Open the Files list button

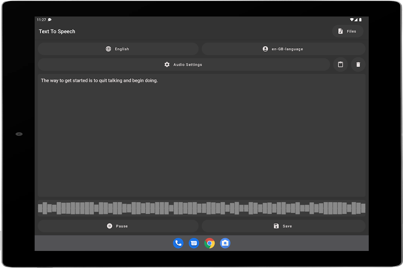point(348,31)
